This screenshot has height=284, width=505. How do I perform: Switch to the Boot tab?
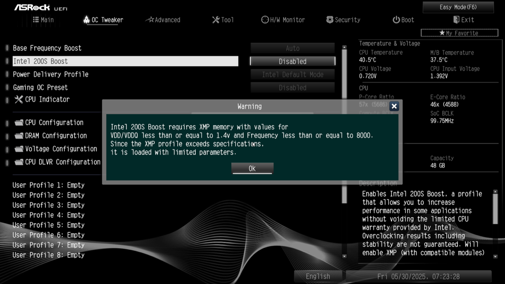tap(403, 20)
